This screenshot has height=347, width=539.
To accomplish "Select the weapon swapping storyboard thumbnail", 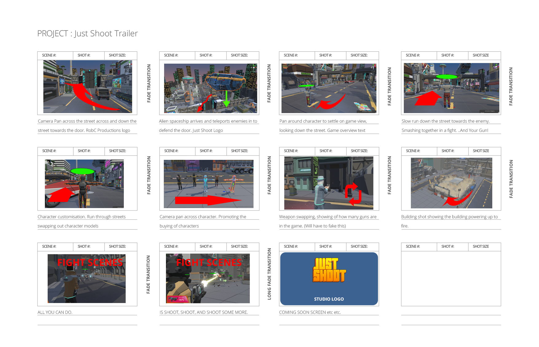I will click(329, 183).
